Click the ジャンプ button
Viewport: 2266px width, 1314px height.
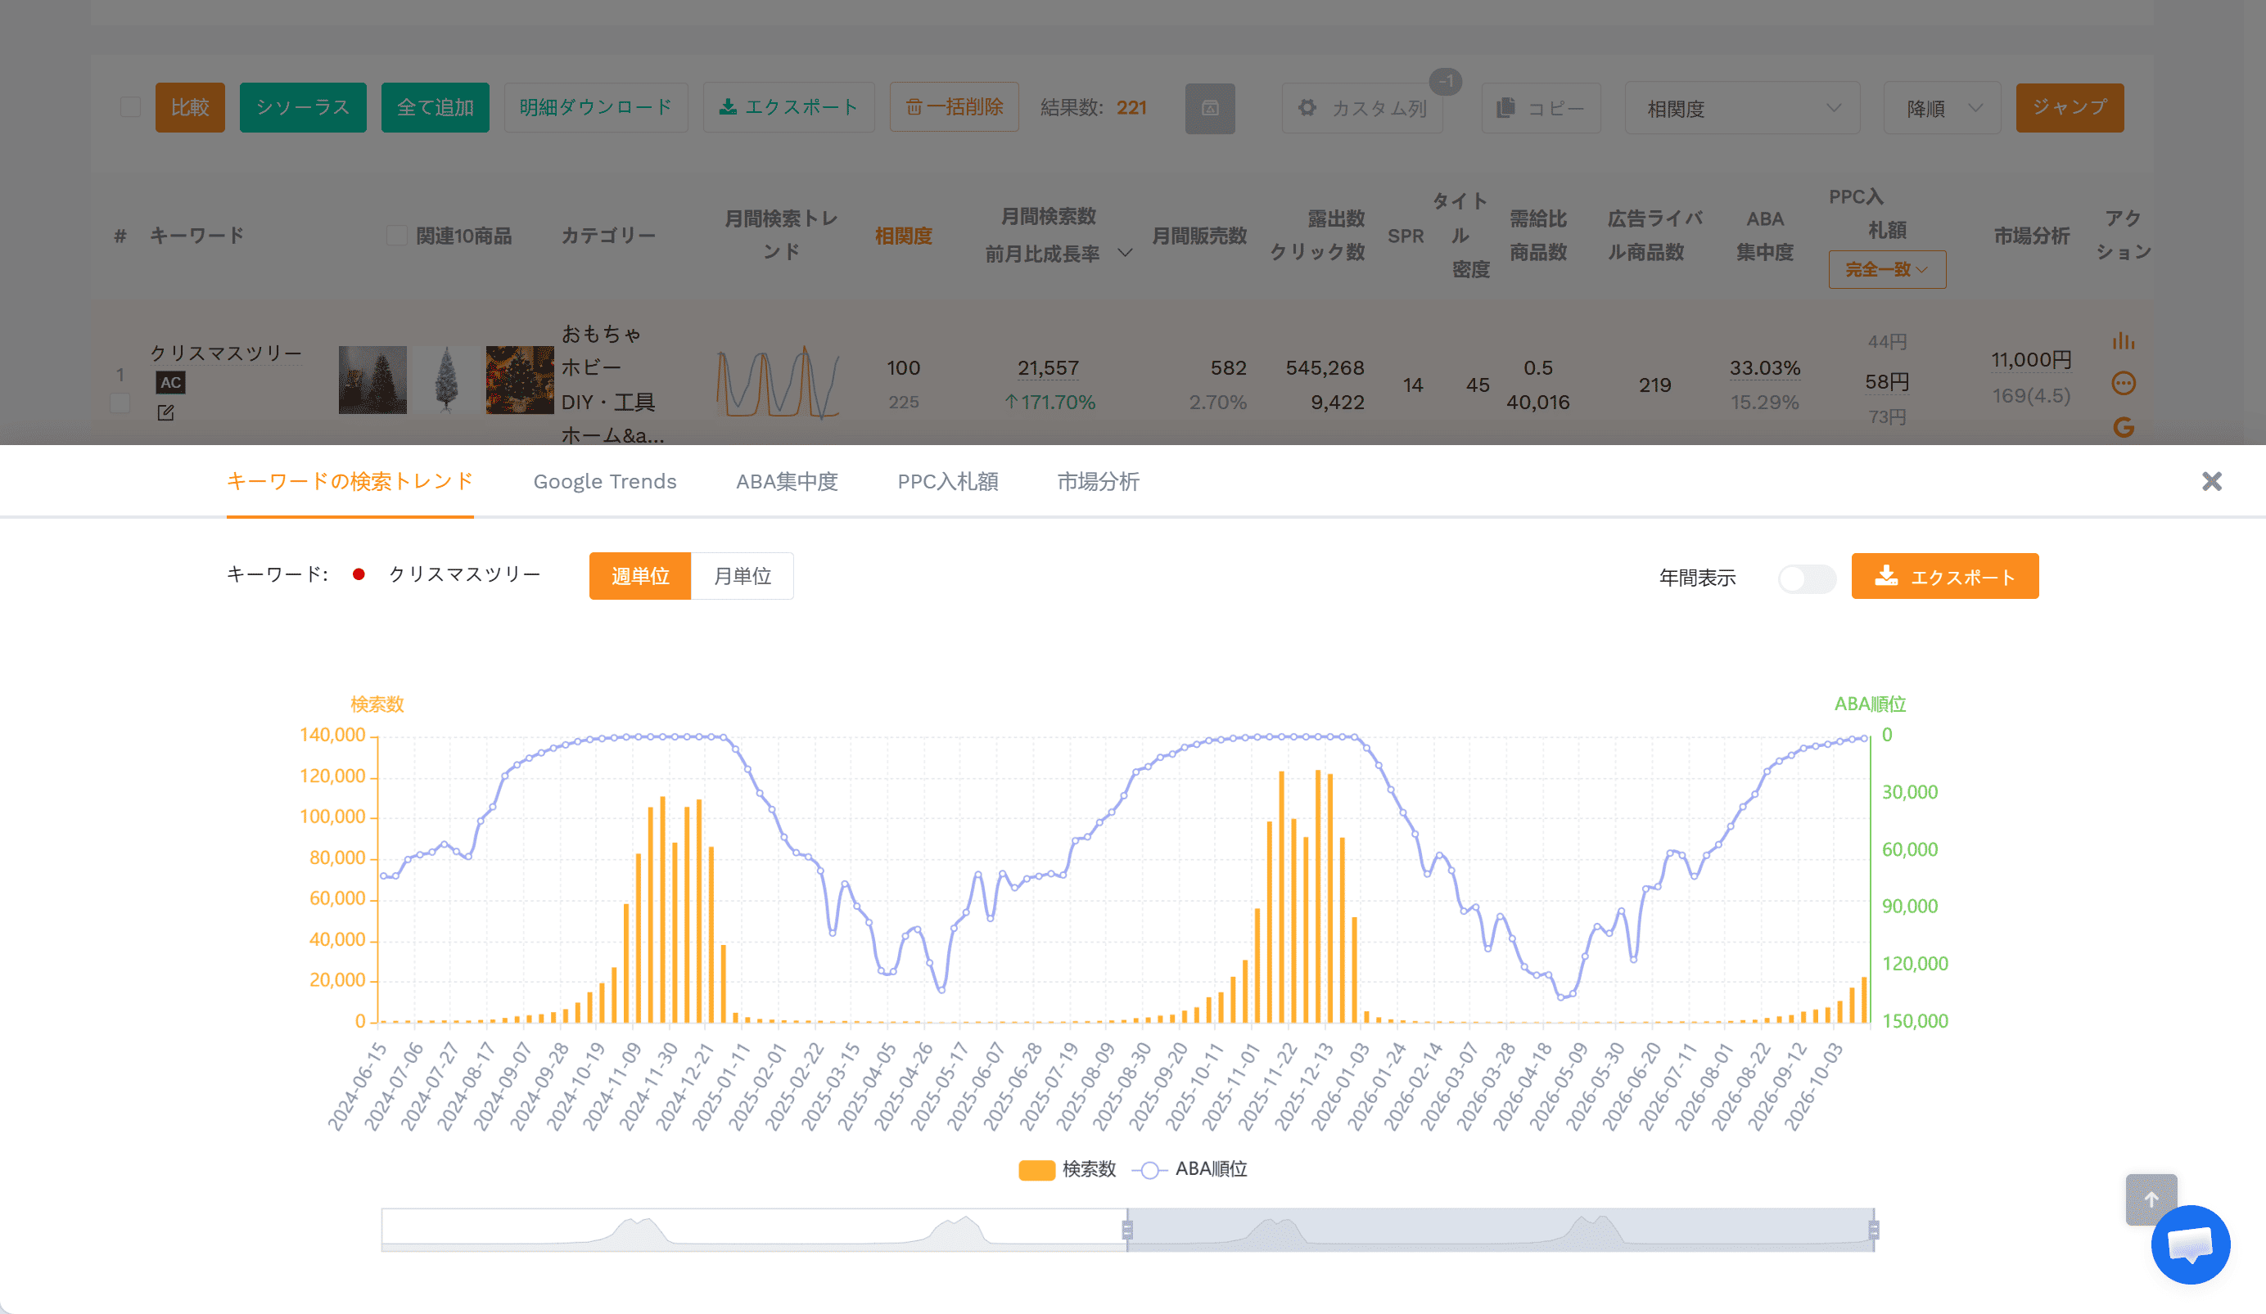click(2069, 108)
